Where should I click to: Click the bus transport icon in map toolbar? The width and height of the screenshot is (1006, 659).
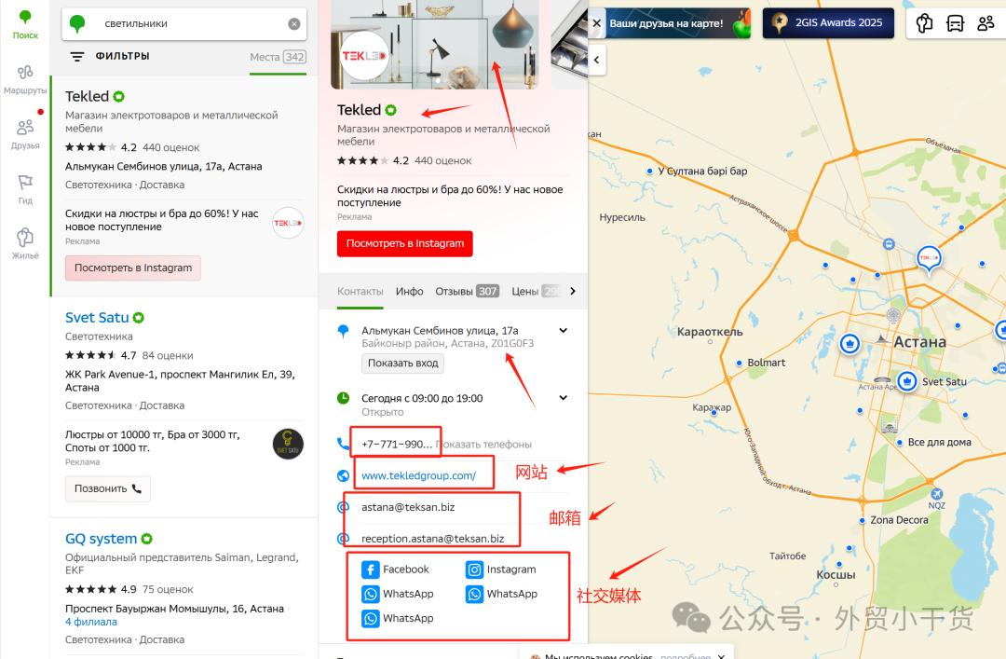(956, 23)
